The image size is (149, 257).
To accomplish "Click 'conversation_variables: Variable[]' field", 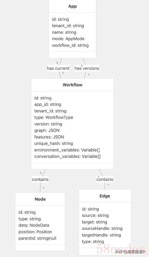I will [67, 156].
